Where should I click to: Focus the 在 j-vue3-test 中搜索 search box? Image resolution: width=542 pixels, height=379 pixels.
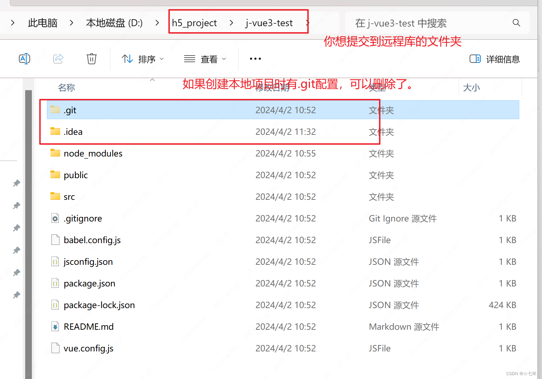point(437,23)
